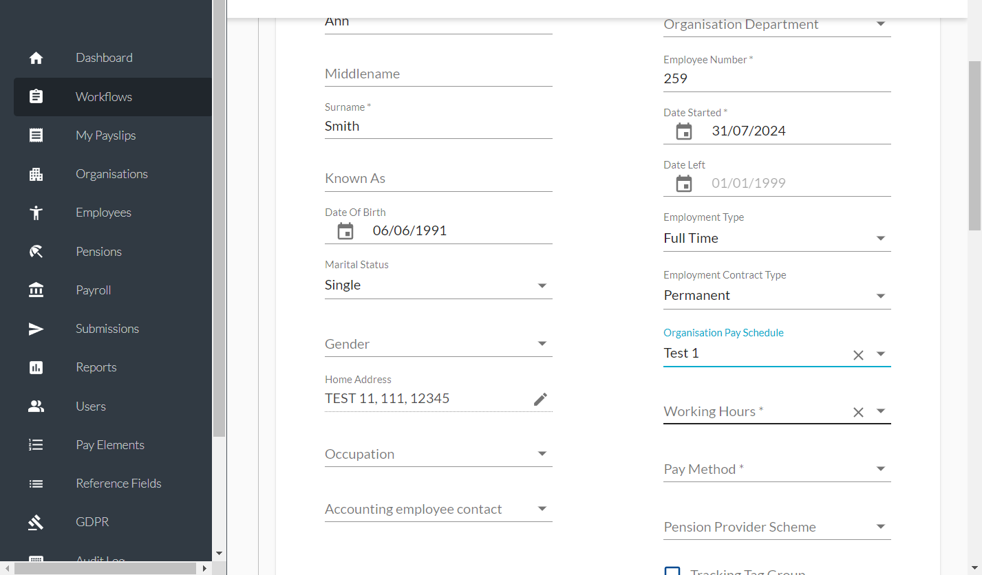
Task: Open Employment Contract Type dropdown
Action: pyautogui.click(x=881, y=296)
